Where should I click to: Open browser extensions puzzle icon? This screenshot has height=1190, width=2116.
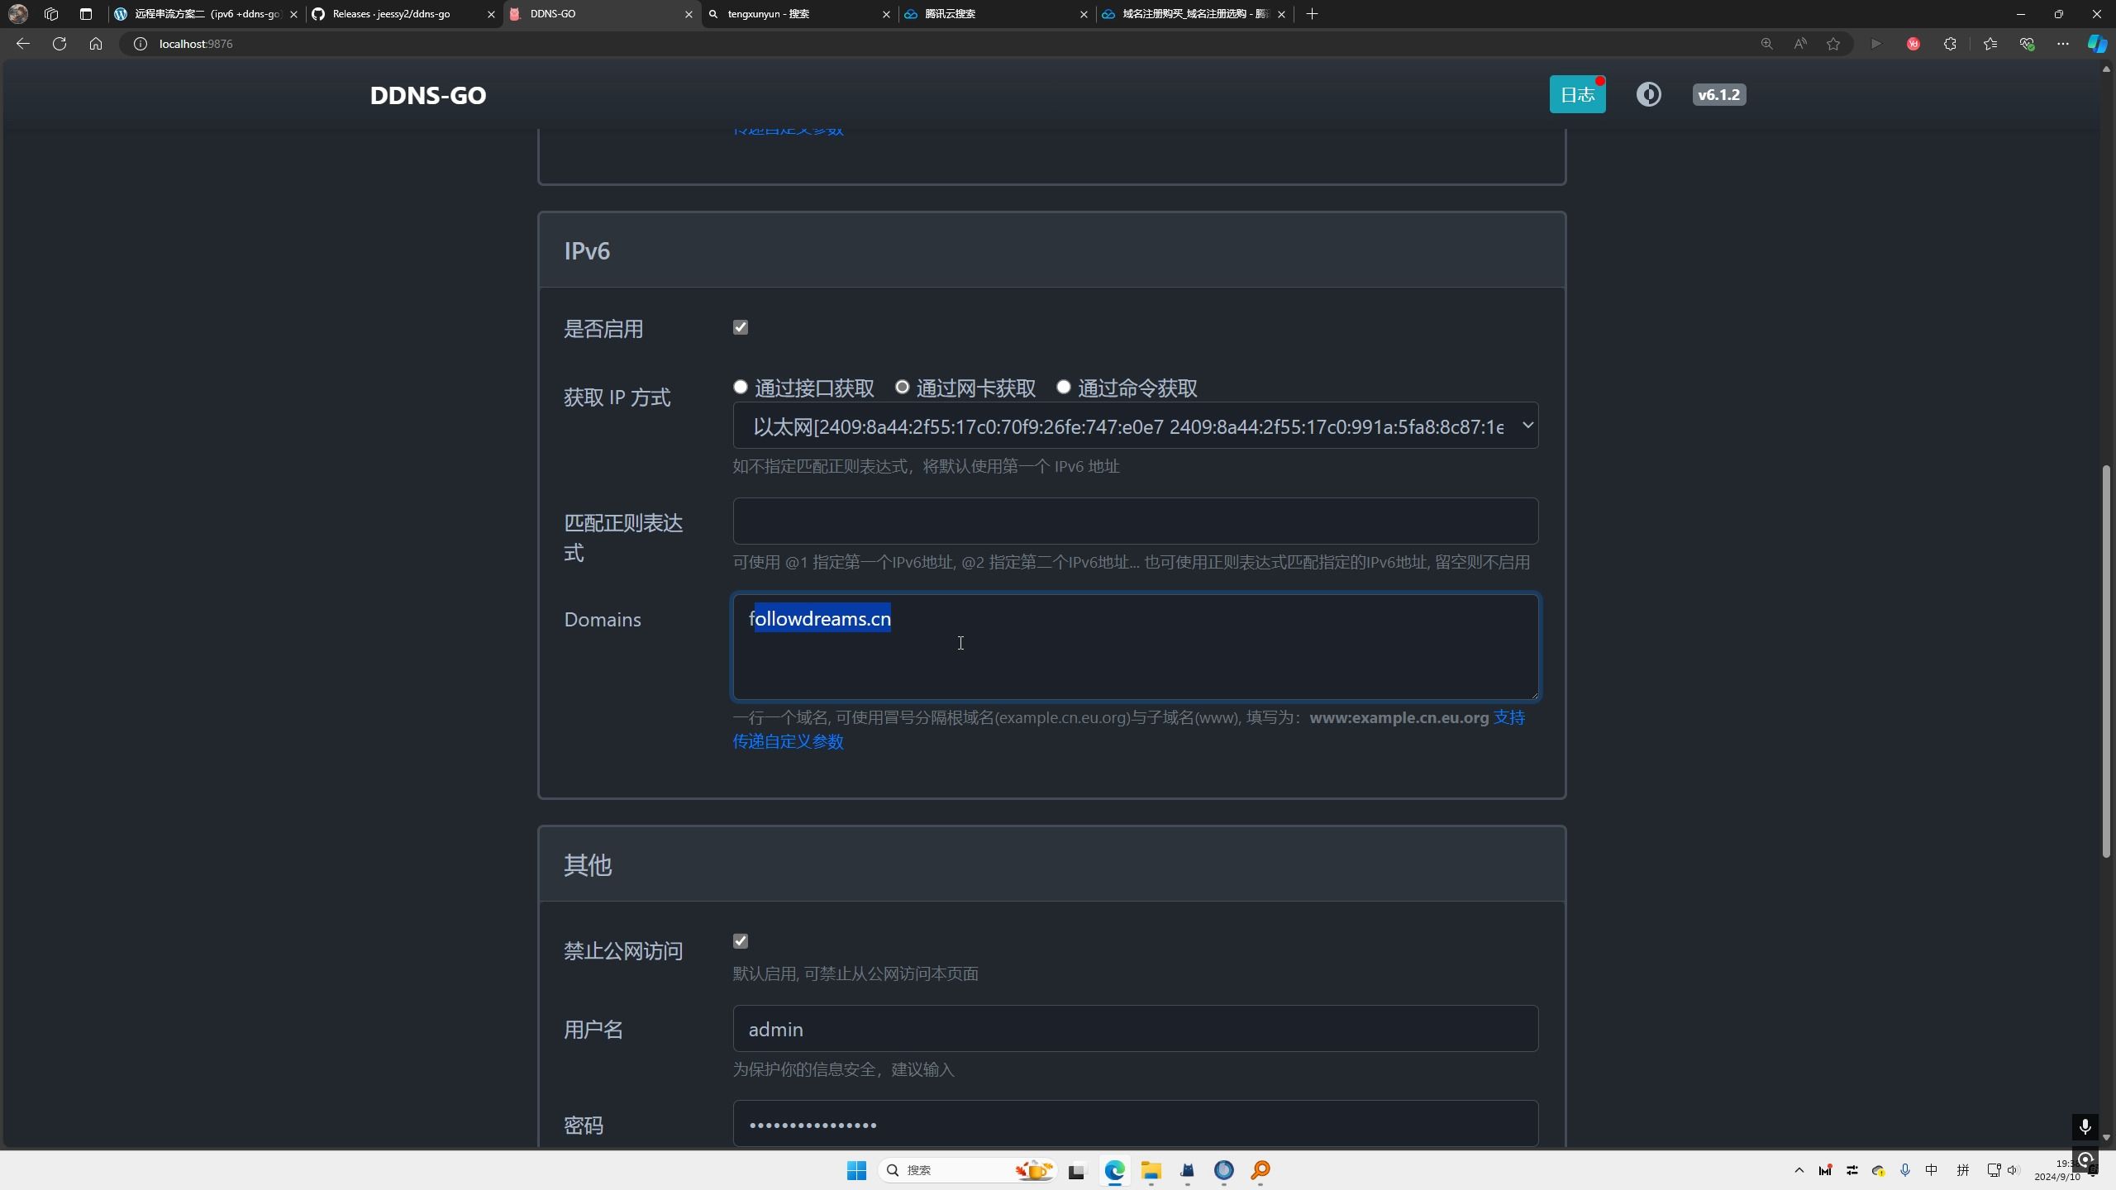click(1950, 44)
